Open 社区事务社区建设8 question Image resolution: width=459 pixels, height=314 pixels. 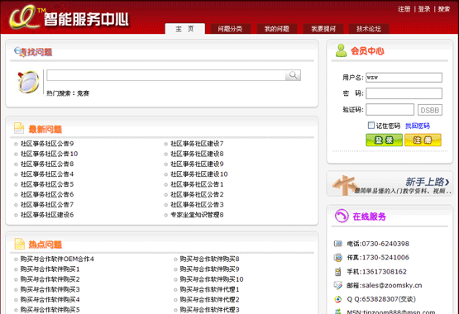pyautogui.click(x=197, y=154)
